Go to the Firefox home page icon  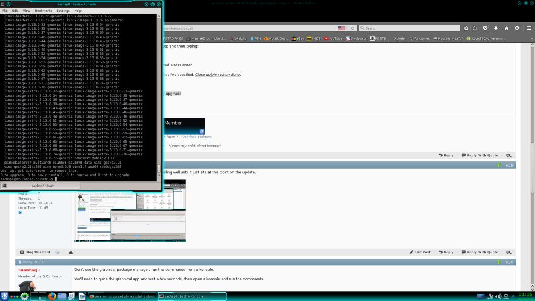pyautogui.click(x=506, y=28)
